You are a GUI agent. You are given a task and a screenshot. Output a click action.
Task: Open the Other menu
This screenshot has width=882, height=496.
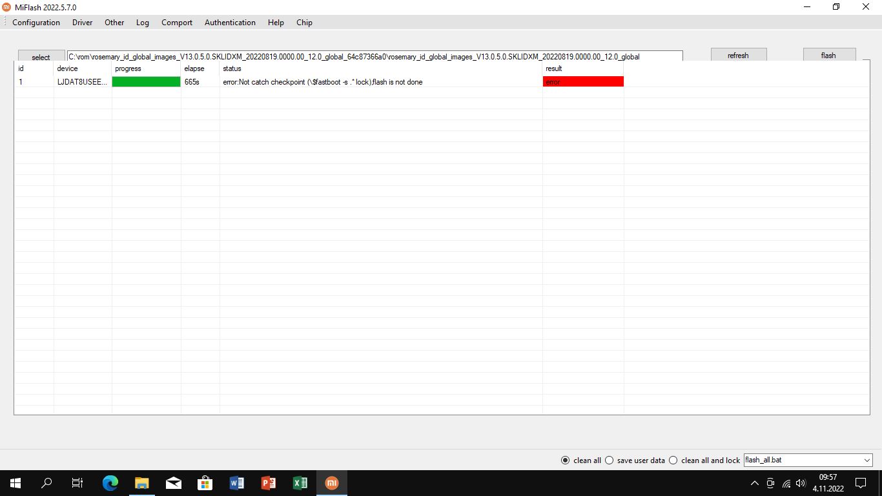(x=114, y=23)
